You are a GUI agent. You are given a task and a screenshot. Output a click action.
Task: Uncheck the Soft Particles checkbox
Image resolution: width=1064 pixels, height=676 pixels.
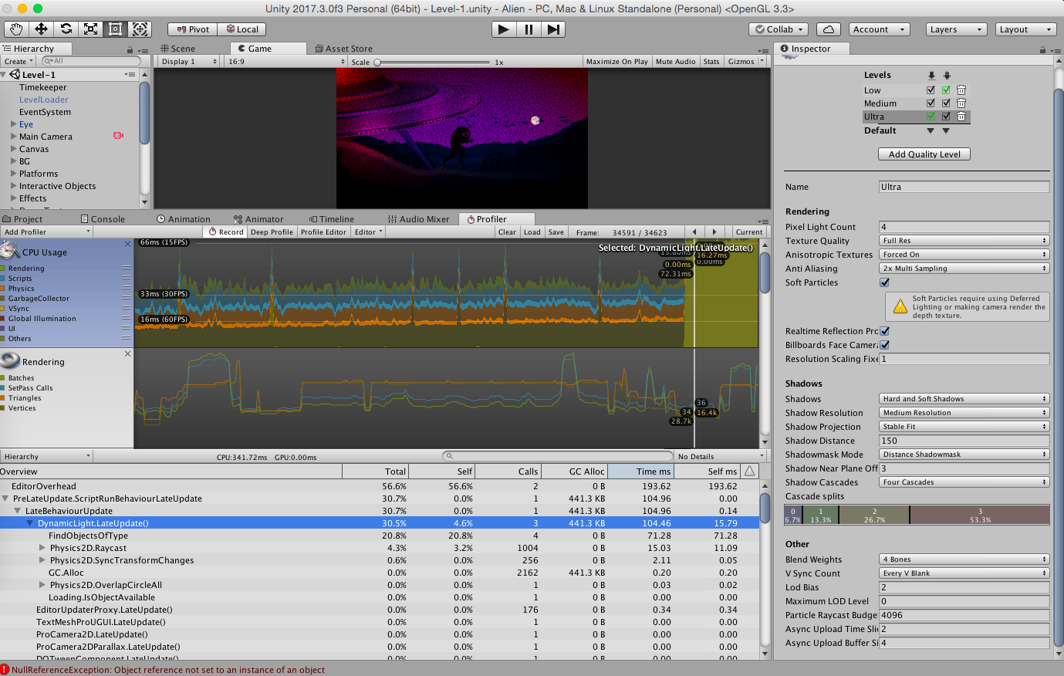884,282
